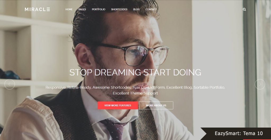Open the search magnifier icon

(244, 10)
